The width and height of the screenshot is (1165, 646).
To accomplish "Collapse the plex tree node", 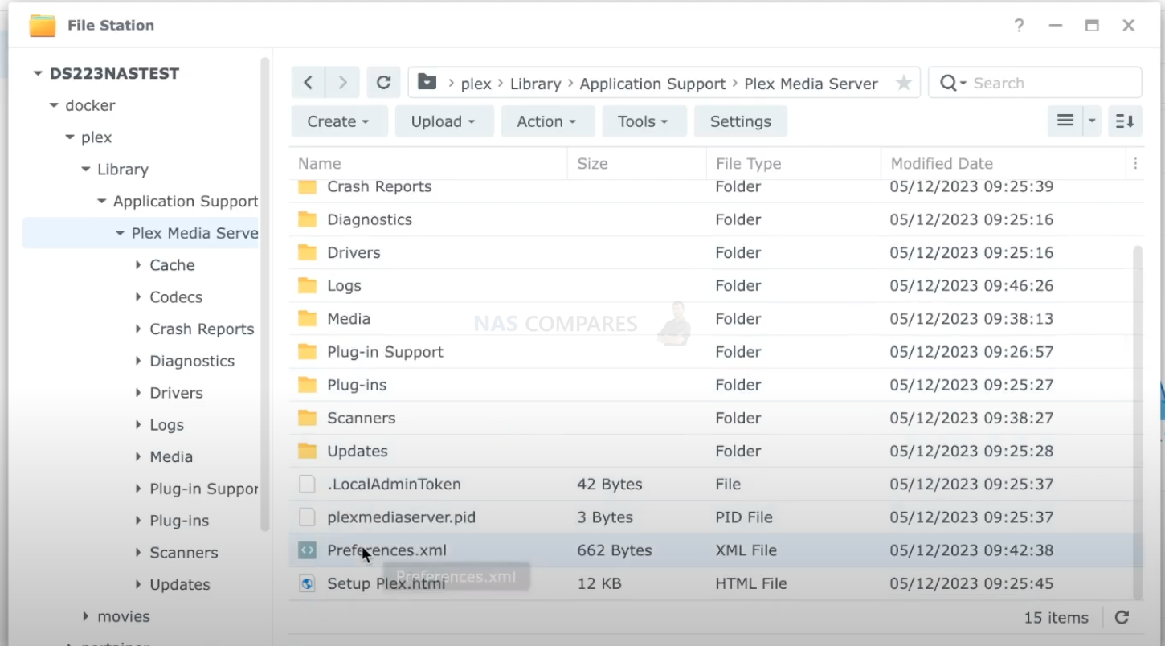I will pos(70,137).
